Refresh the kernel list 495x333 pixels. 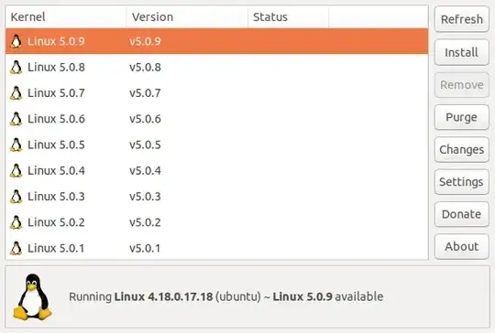click(x=461, y=19)
